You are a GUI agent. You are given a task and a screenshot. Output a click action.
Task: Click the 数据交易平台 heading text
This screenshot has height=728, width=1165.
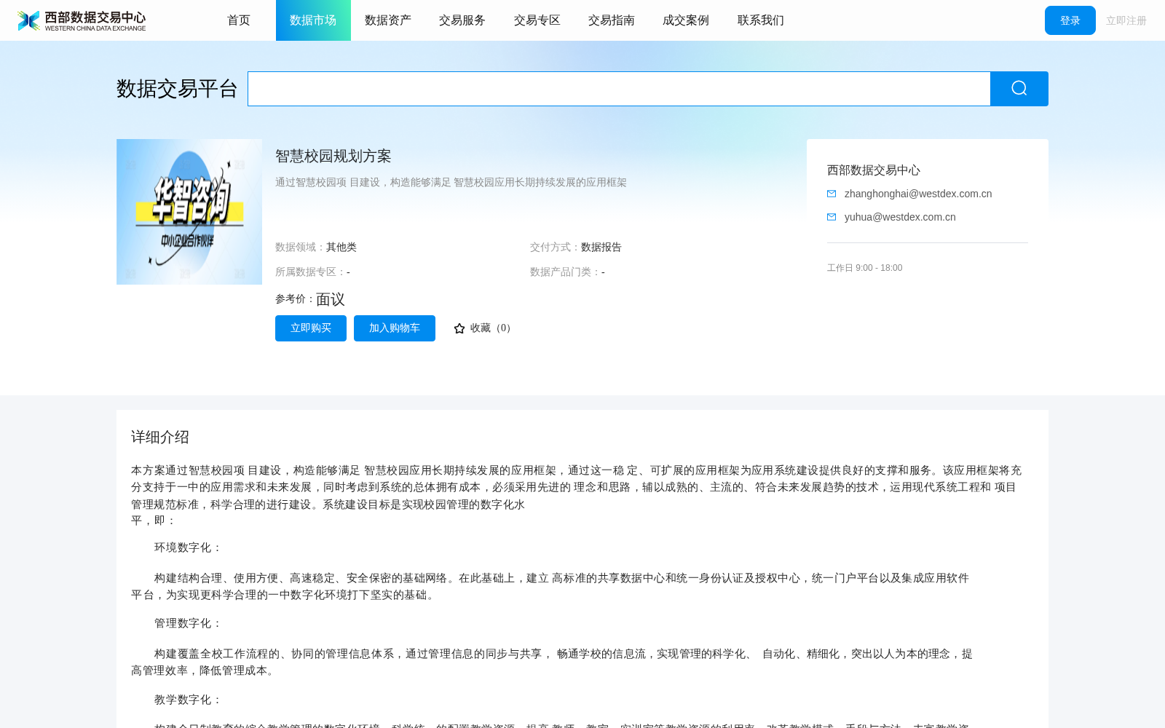point(177,89)
